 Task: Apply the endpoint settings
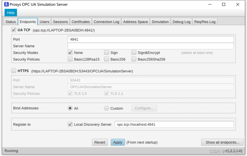point(118,142)
